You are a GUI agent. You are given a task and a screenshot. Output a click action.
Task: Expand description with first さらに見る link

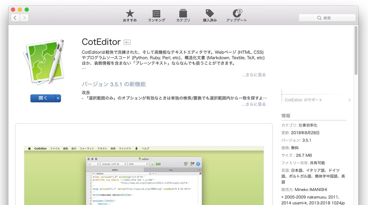click(x=254, y=75)
